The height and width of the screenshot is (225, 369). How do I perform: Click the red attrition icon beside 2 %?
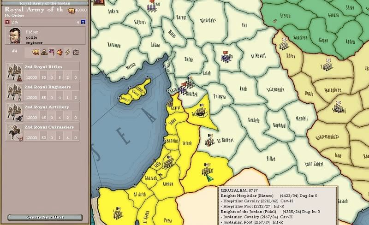click(x=7, y=22)
